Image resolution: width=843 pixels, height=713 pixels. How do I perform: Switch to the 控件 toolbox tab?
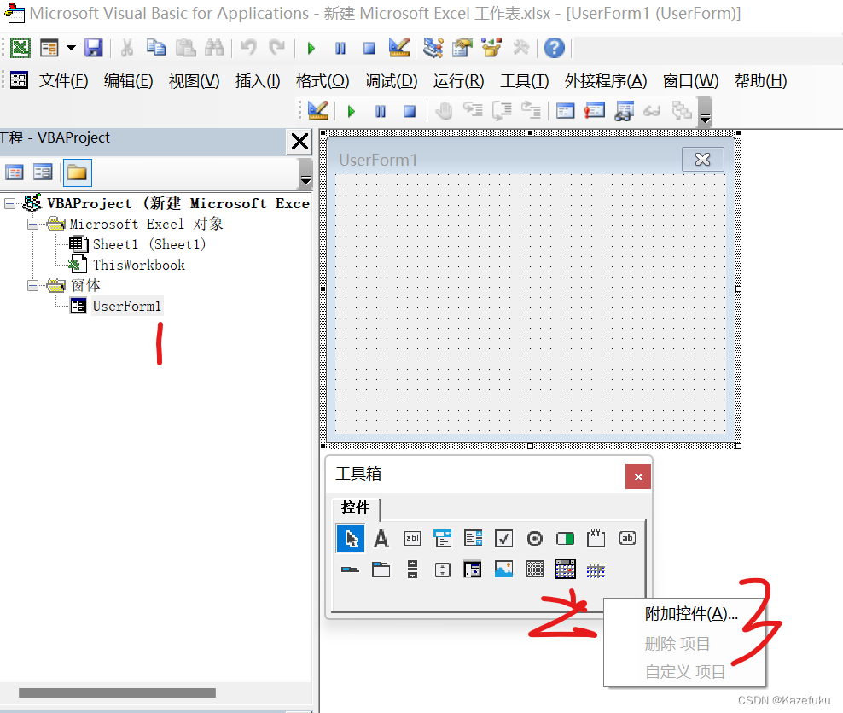[355, 507]
